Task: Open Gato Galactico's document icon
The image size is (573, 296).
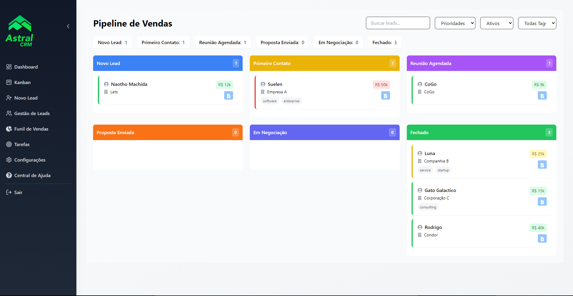Action: pyautogui.click(x=542, y=202)
